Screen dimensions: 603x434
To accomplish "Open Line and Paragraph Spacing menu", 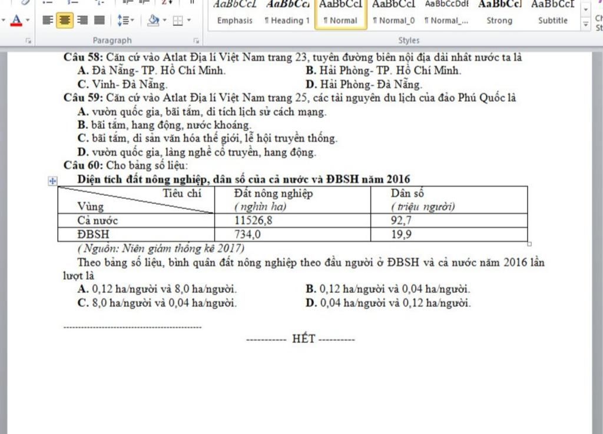I will 125,20.
